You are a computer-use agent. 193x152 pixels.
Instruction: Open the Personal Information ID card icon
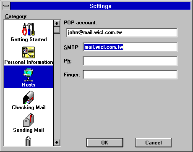pos(29,52)
